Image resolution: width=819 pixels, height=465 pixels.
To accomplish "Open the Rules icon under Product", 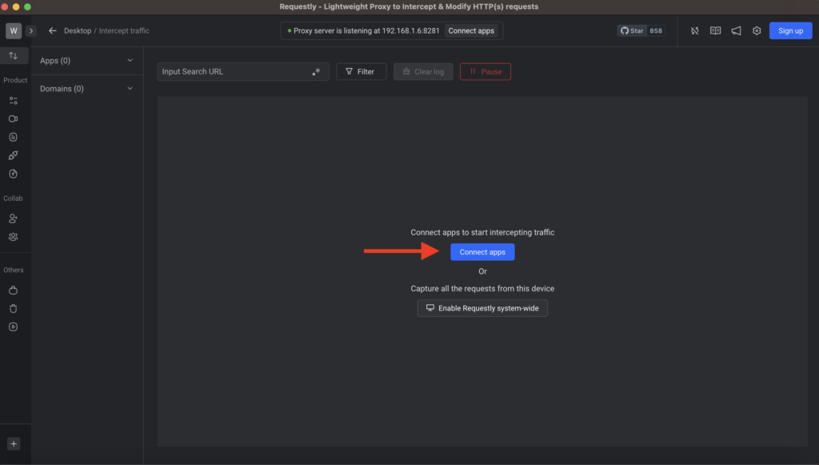I will click(x=14, y=100).
